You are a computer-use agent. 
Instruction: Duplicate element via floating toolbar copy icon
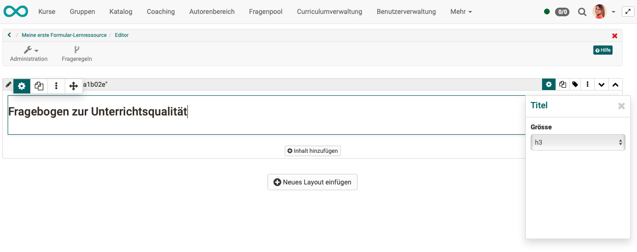point(39,86)
